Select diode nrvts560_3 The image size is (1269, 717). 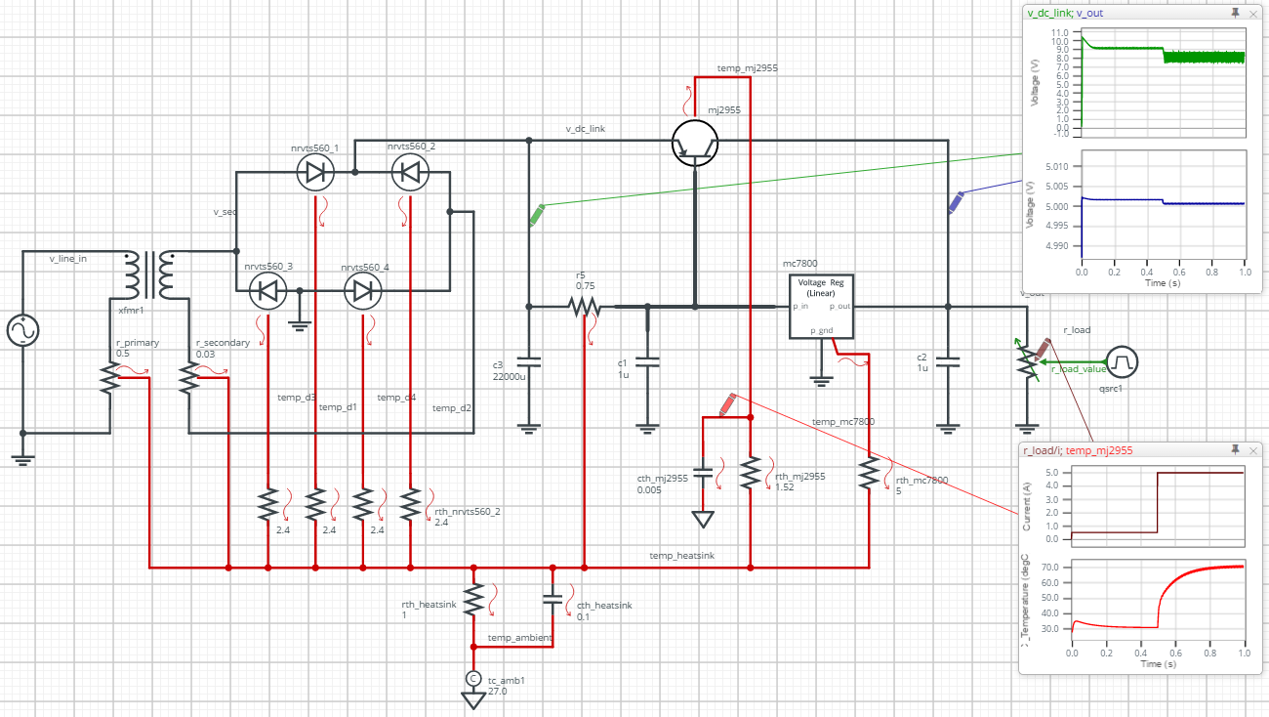[x=267, y=291]
